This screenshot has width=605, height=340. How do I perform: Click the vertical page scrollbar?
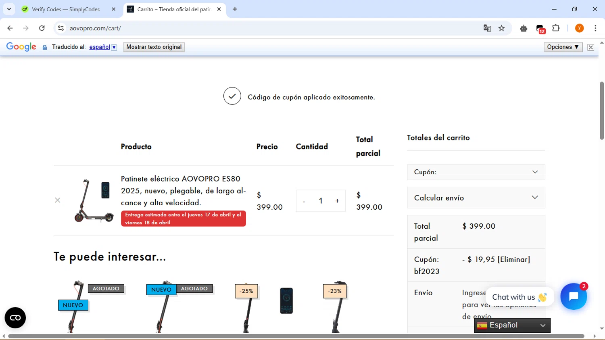coord(602,111)
